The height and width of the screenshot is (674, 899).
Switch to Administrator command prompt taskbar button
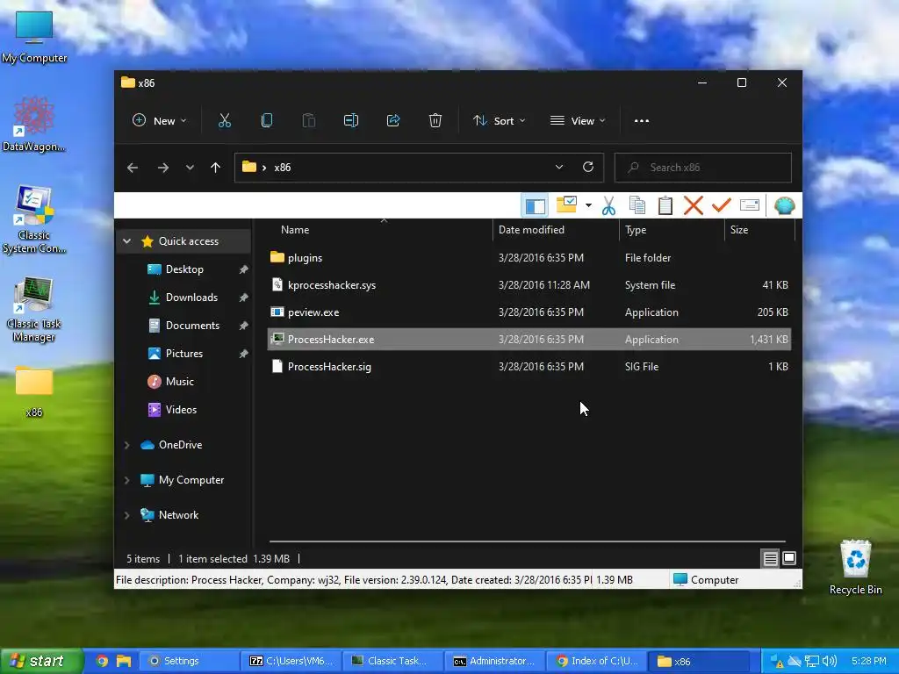click(494, 662)
